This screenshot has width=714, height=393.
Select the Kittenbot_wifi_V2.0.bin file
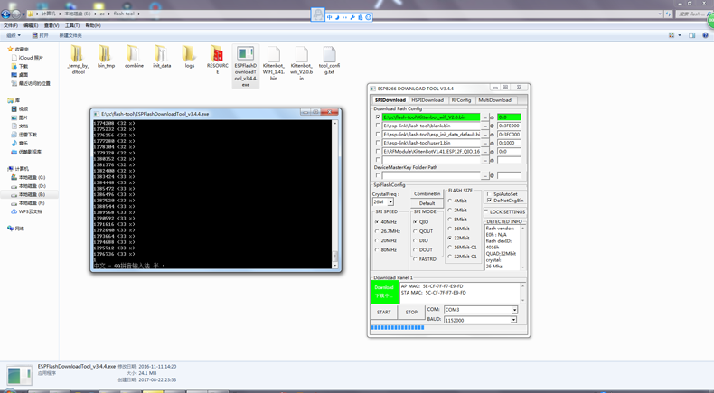point(301,56)
